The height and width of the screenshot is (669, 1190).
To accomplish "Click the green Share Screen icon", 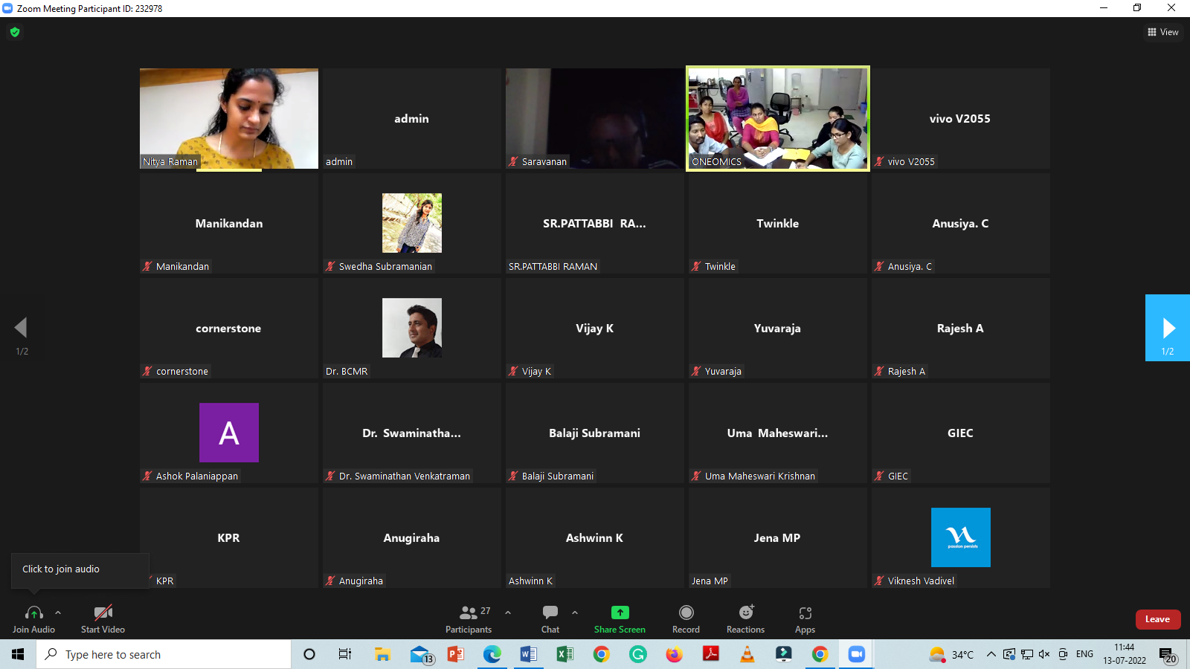I will [620, 613].
